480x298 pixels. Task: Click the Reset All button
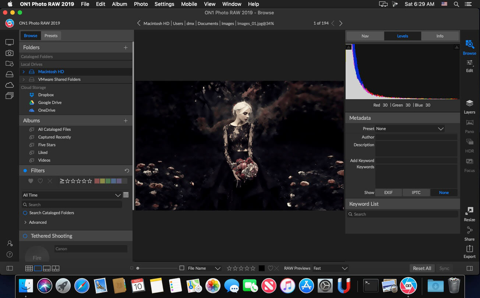pyautogui.click(x=421, y=268)
